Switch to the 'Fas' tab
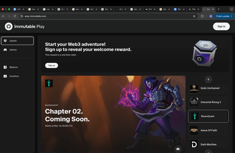The image size is (235, 153). pyautogui.click(x=106, y=9)
